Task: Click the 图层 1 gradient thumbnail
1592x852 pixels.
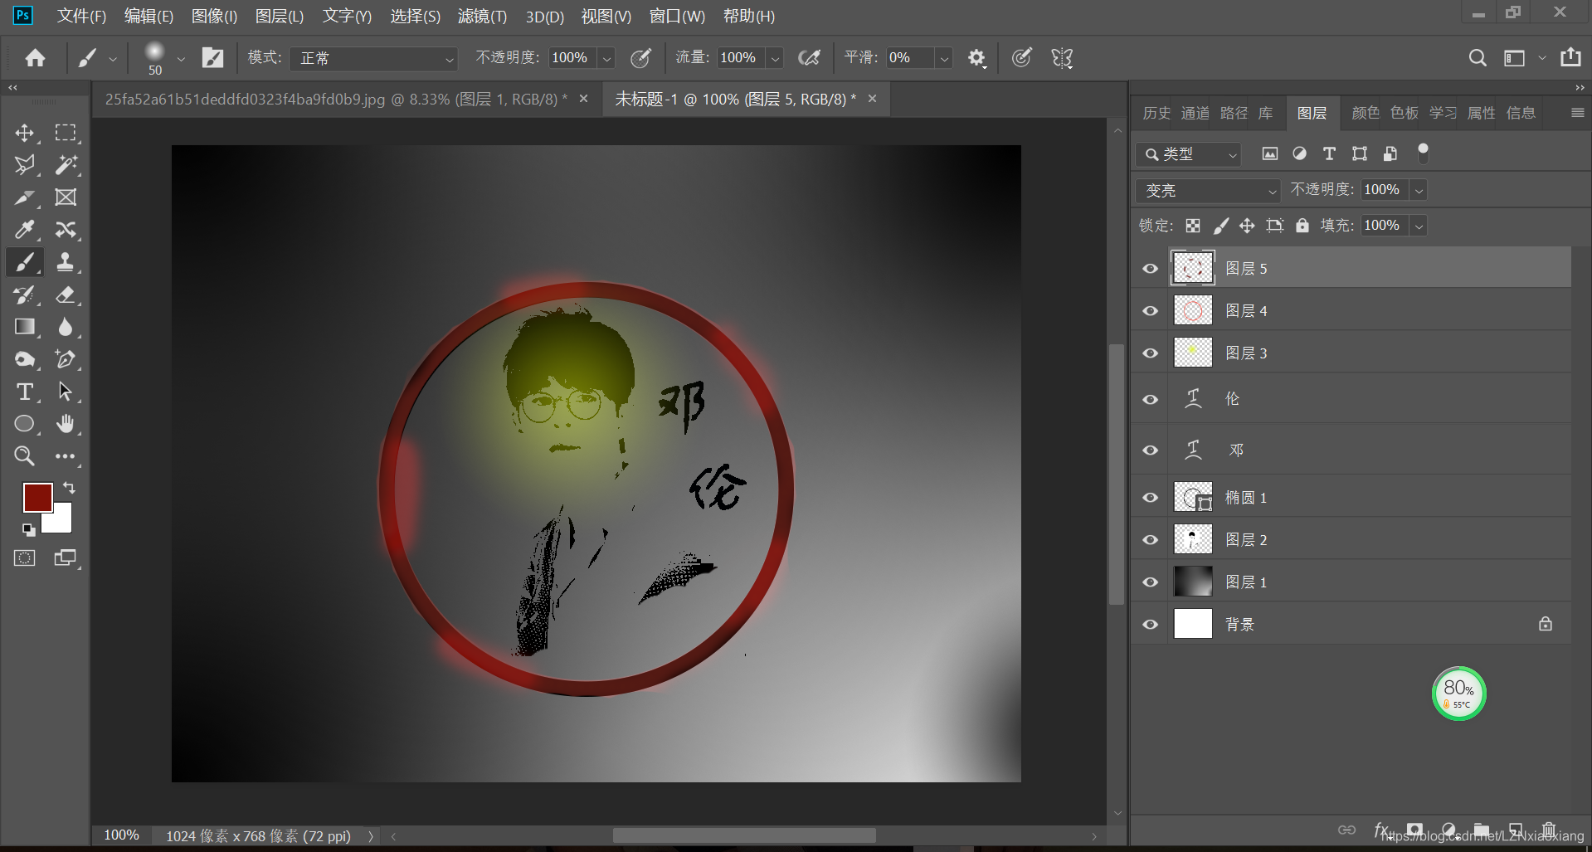Action: coord(1192,581)
